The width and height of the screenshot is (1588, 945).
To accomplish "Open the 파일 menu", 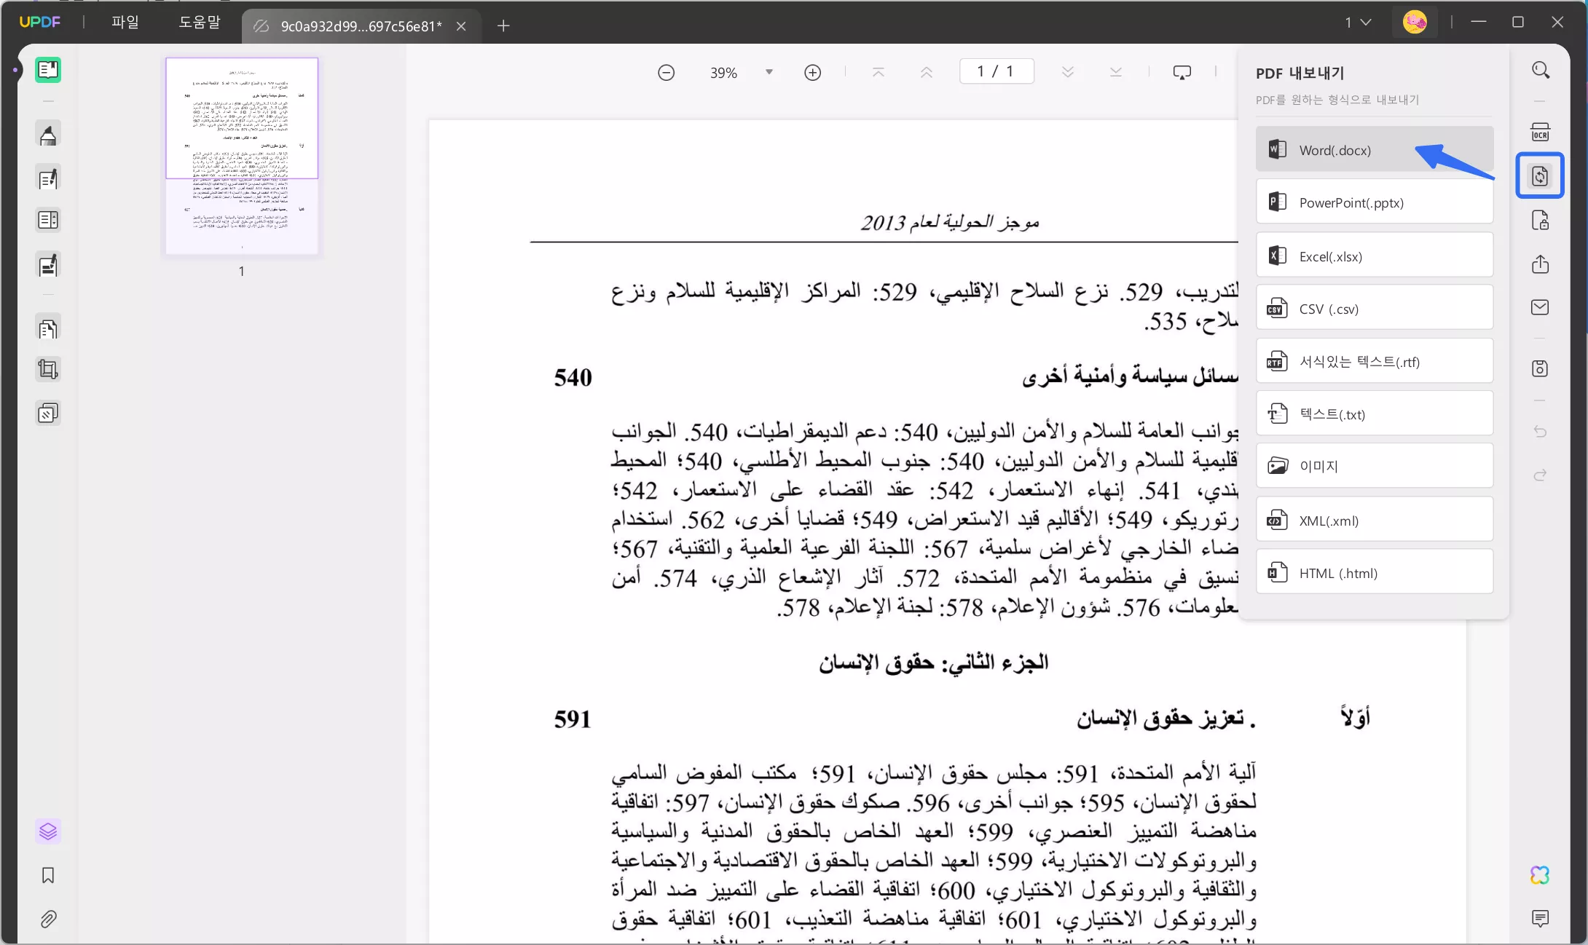I will point(125,22).
